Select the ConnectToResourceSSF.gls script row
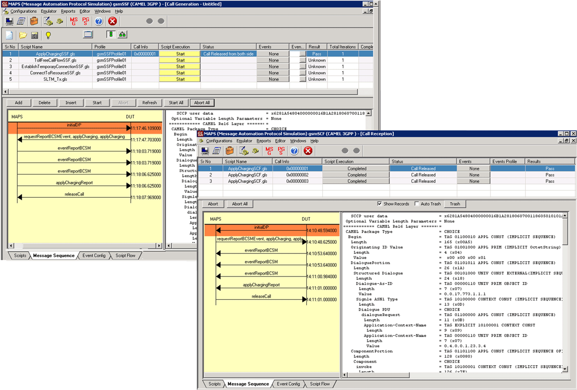 coord(188,73)
